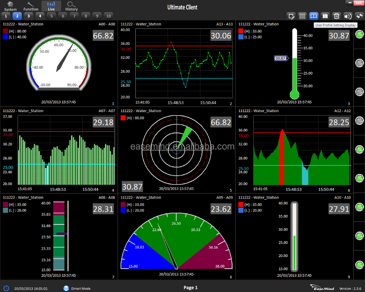
Task: Open the Function wrench menu
Action: tap(31, 6)
